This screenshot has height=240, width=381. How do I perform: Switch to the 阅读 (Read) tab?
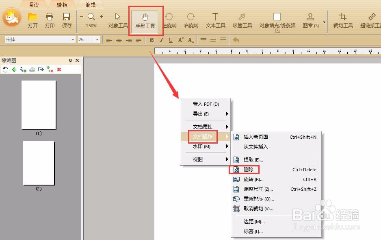pos(34,5)
